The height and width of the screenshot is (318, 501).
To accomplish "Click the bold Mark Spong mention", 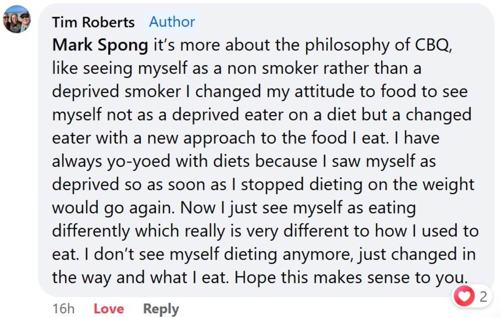I will coord(100,45).
